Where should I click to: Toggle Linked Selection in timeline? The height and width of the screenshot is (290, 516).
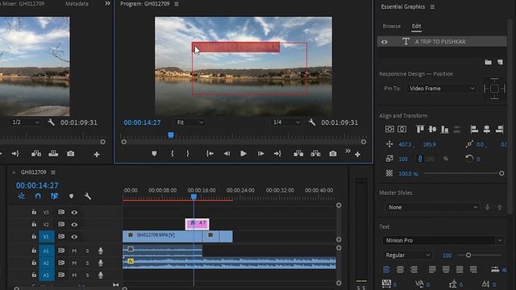pyautogui.click(x=54, y=197)
